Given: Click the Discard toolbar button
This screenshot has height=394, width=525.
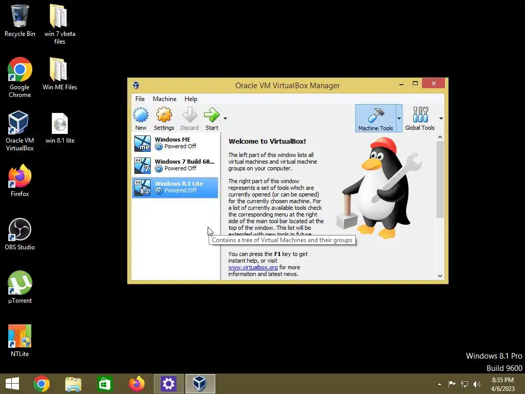Looking at the screenshot, I should (x=190, y=119).
